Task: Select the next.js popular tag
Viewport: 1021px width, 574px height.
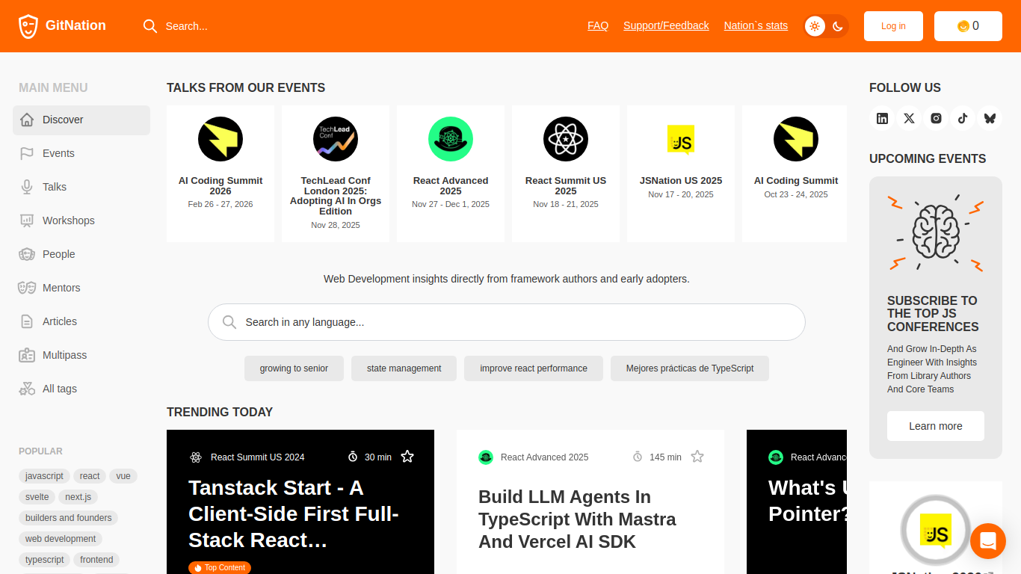Action: (x=78, y=497)
